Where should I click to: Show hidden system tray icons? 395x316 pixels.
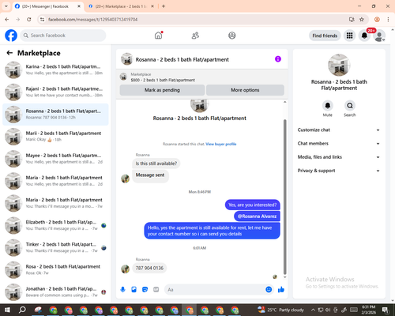point(313,310)
